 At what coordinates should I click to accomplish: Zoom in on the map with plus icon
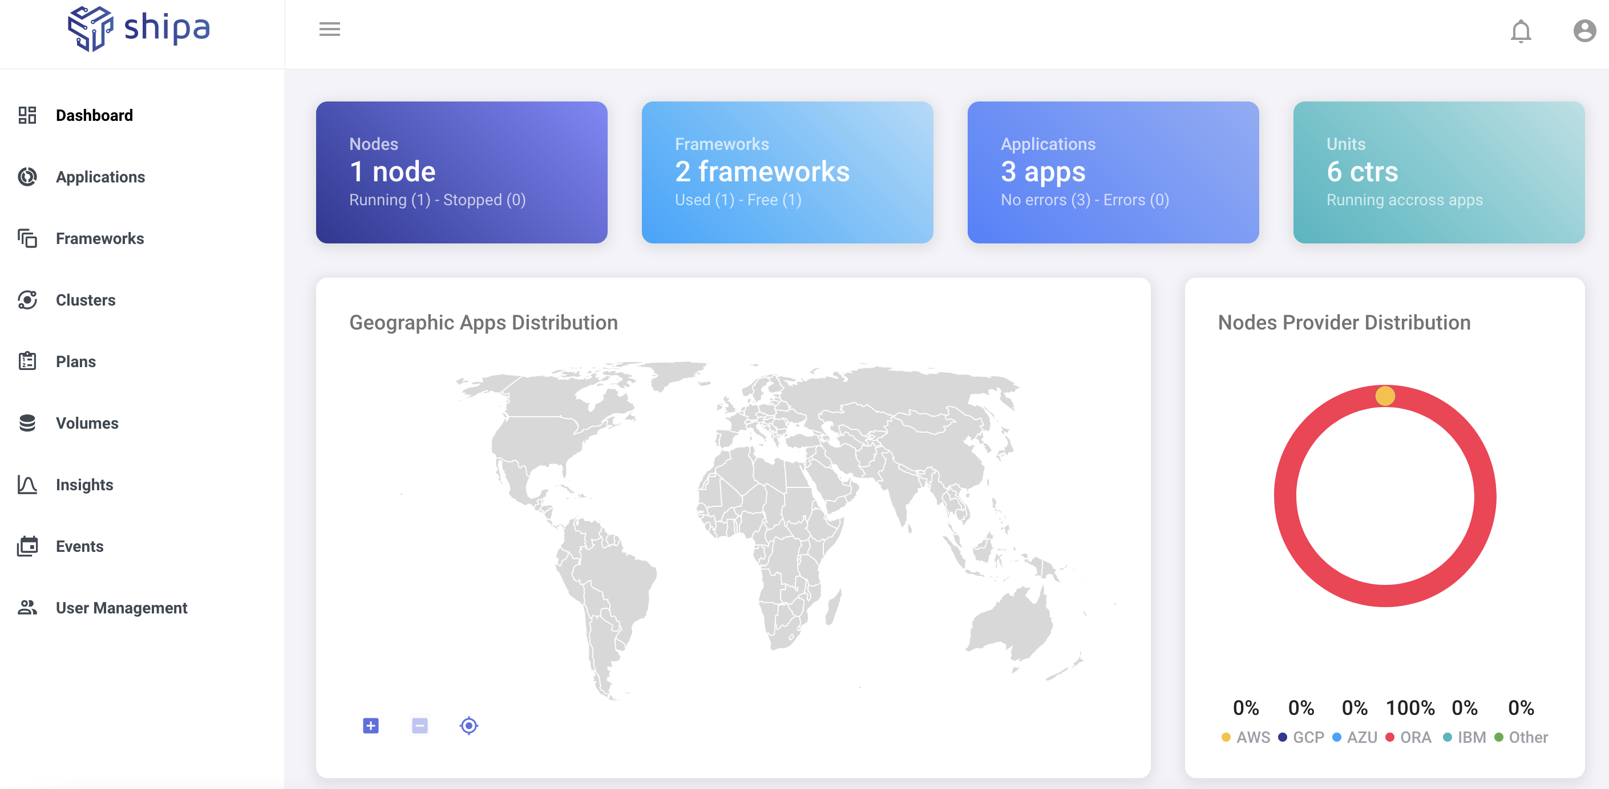(370, 725)
